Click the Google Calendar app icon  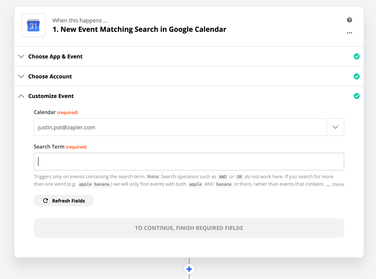[x=33, y=25]
